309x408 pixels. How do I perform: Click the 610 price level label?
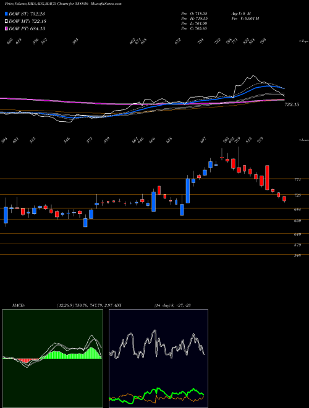297,234
